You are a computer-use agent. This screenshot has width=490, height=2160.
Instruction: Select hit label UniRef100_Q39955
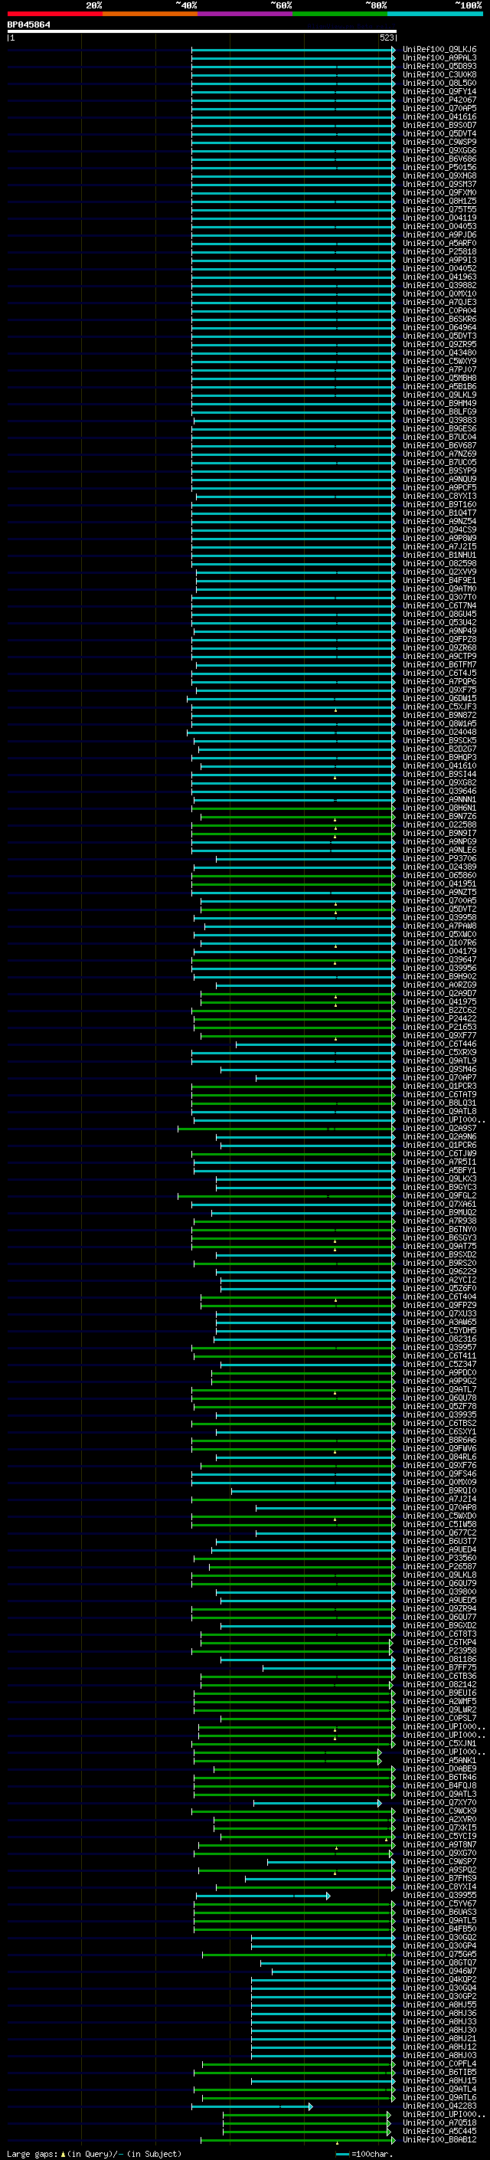[439, 1895]
